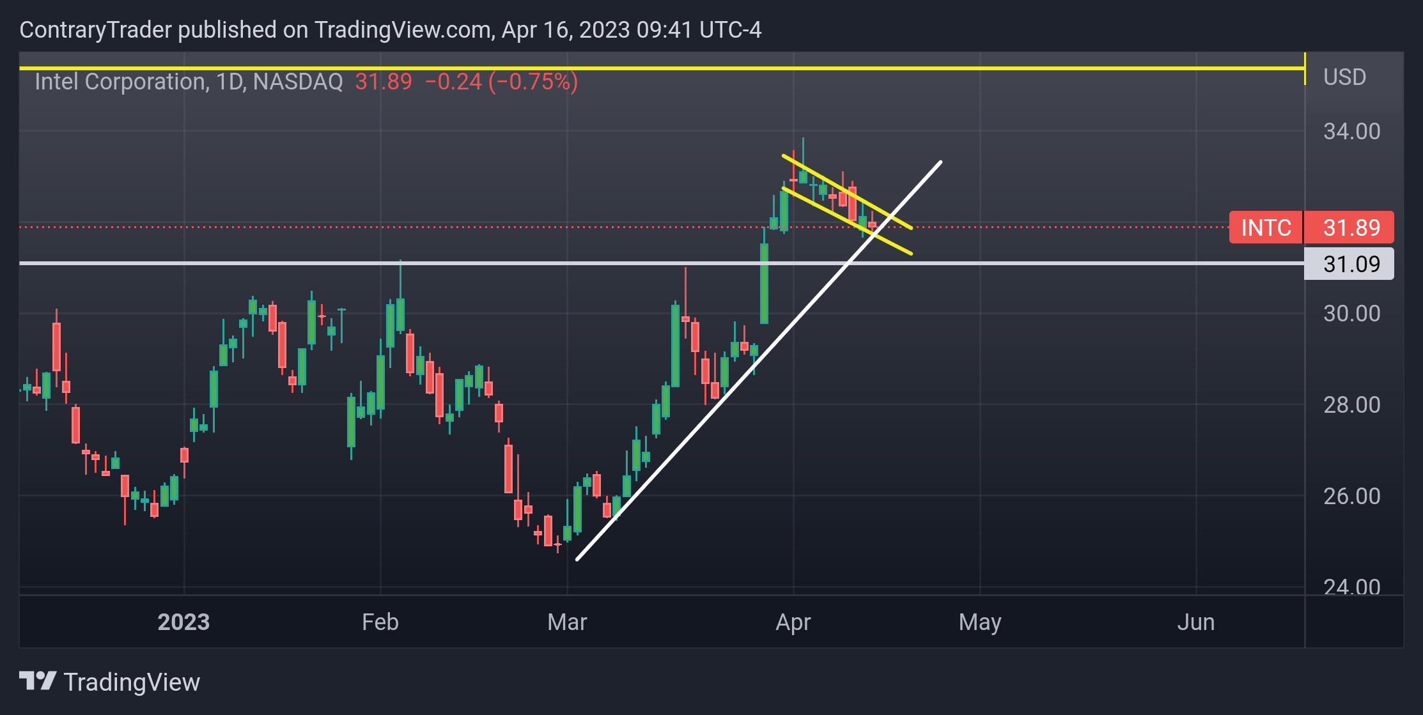The width and height of the screenshot is (1423, 715).
Task: Click the ContraryTrader published header text
Action: click(x=391, y=30)
